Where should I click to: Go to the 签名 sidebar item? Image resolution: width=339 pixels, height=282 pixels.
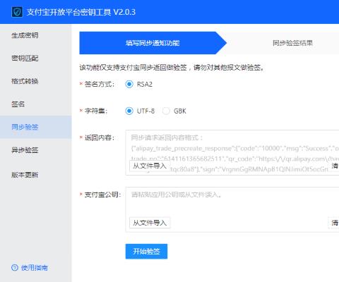[x=18, y=104]
